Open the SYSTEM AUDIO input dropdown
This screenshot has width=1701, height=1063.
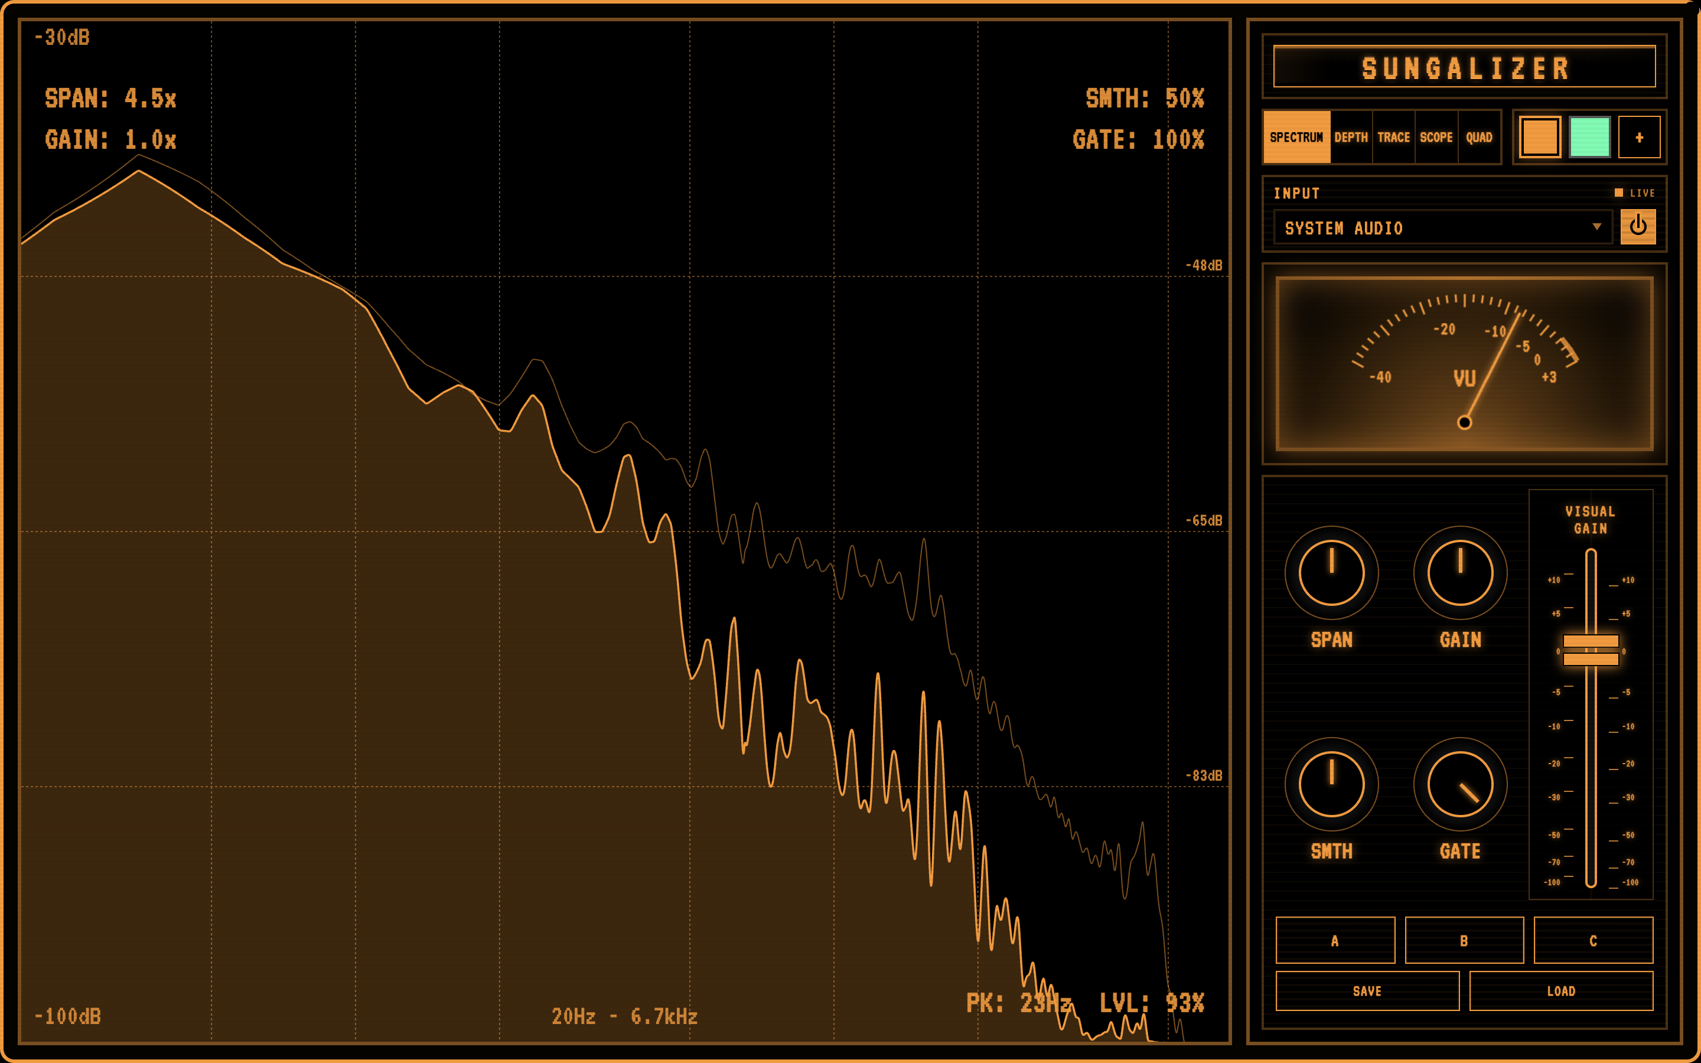[1442, 228]
